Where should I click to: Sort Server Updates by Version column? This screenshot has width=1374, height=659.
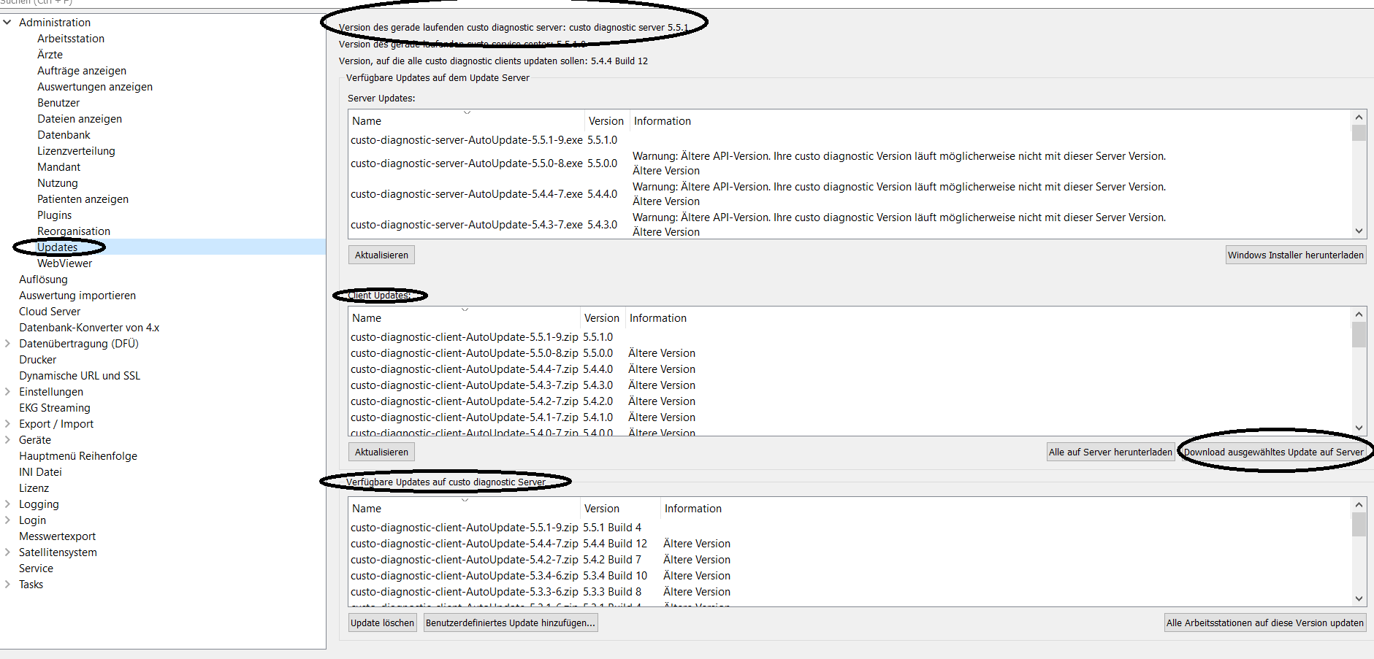tap(606, 121)
